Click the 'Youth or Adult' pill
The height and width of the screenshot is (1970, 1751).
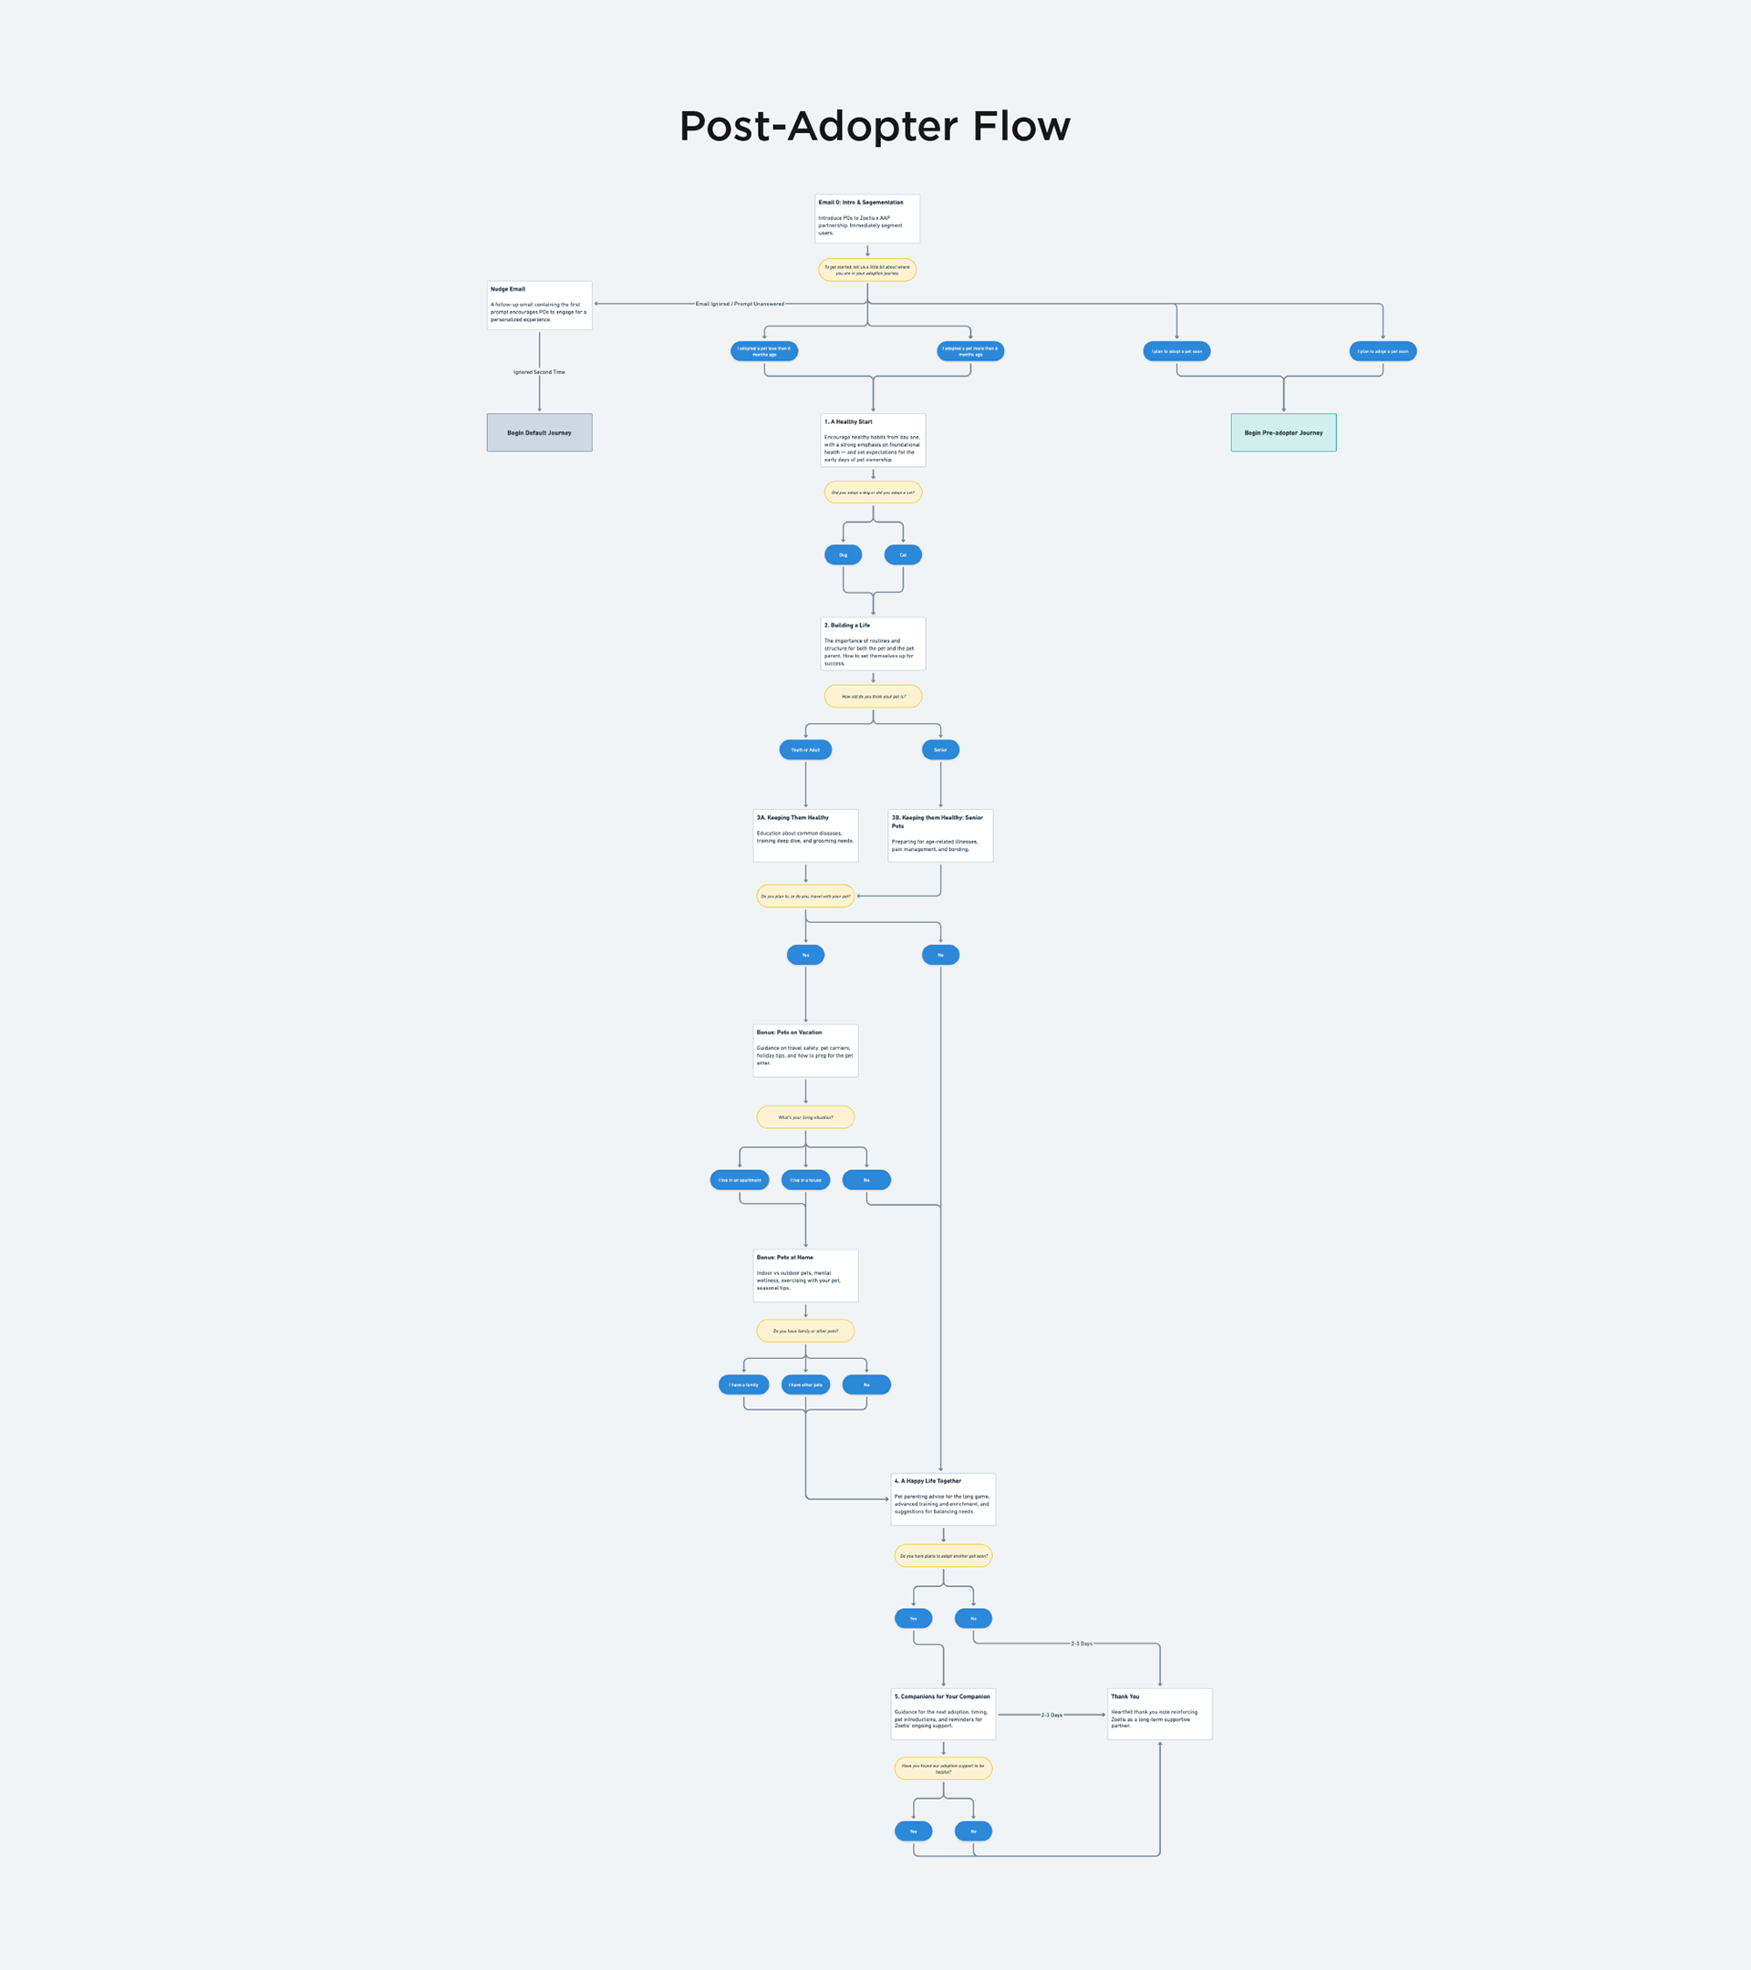805,750
